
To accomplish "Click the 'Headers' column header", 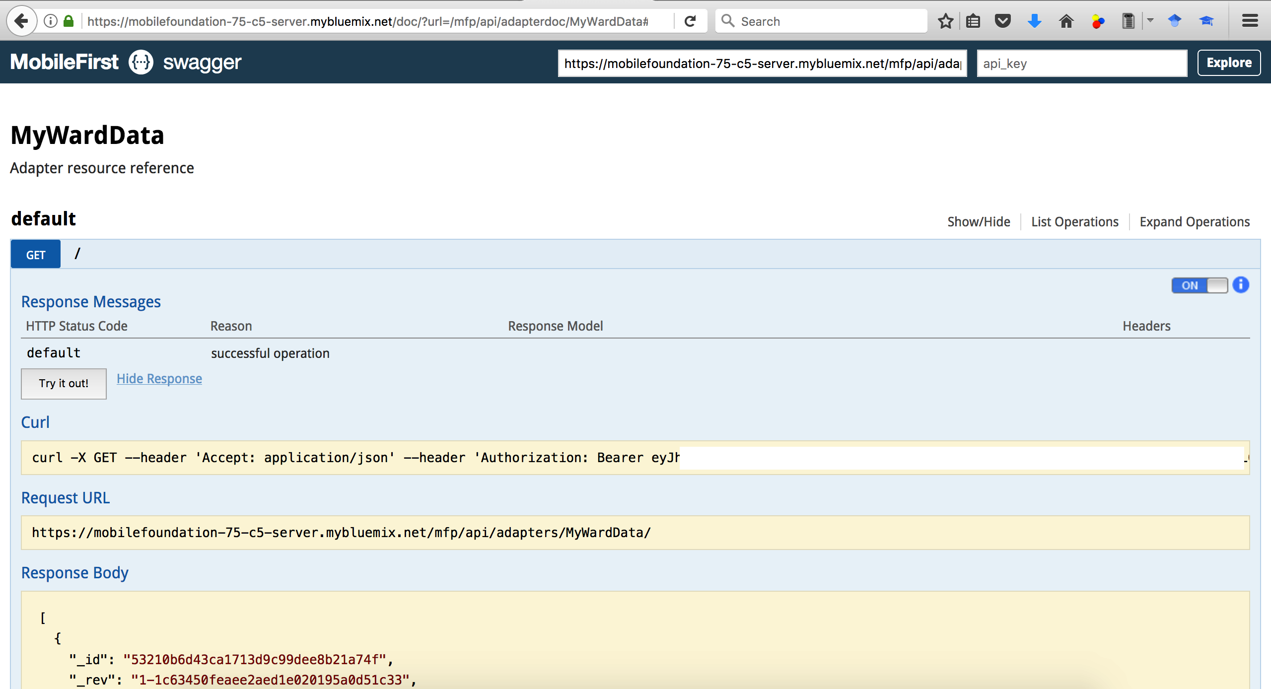I will (x=1146, y=326).
